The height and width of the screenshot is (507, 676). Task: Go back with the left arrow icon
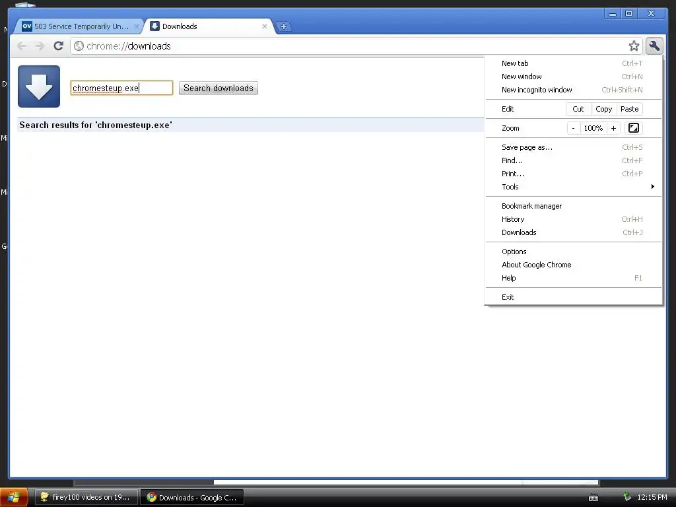(22, 46)
